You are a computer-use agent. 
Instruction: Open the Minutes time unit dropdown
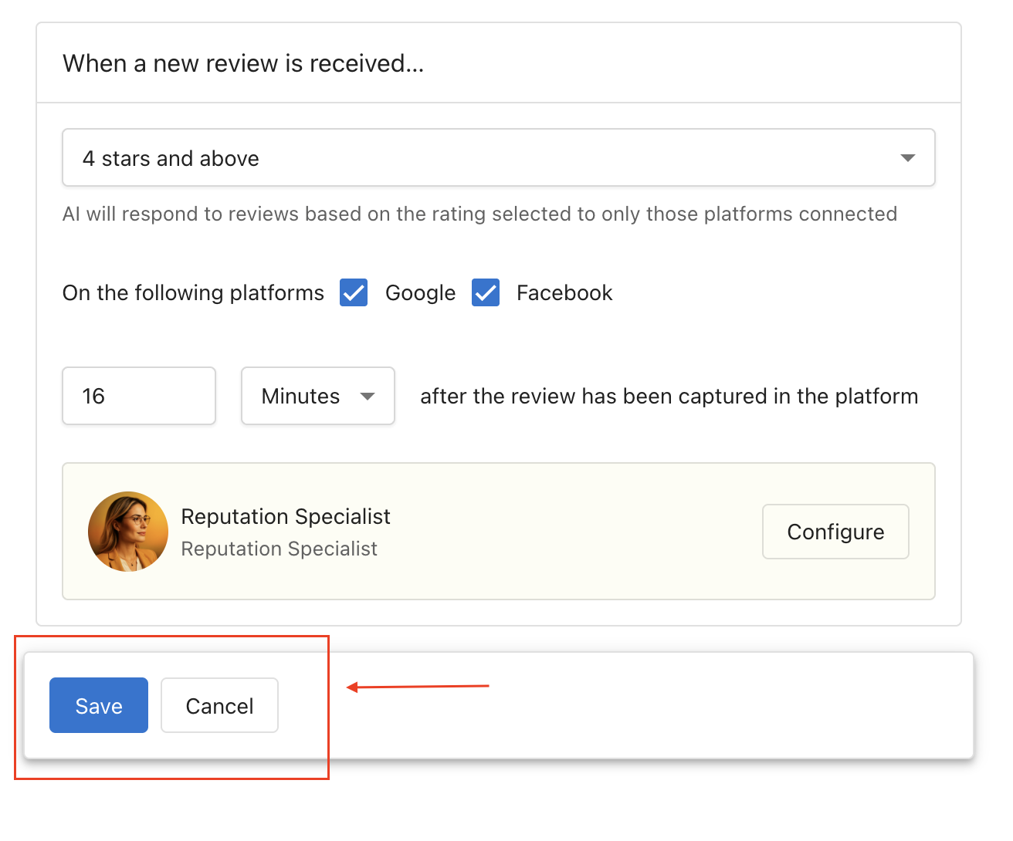(x=317, y=396)
